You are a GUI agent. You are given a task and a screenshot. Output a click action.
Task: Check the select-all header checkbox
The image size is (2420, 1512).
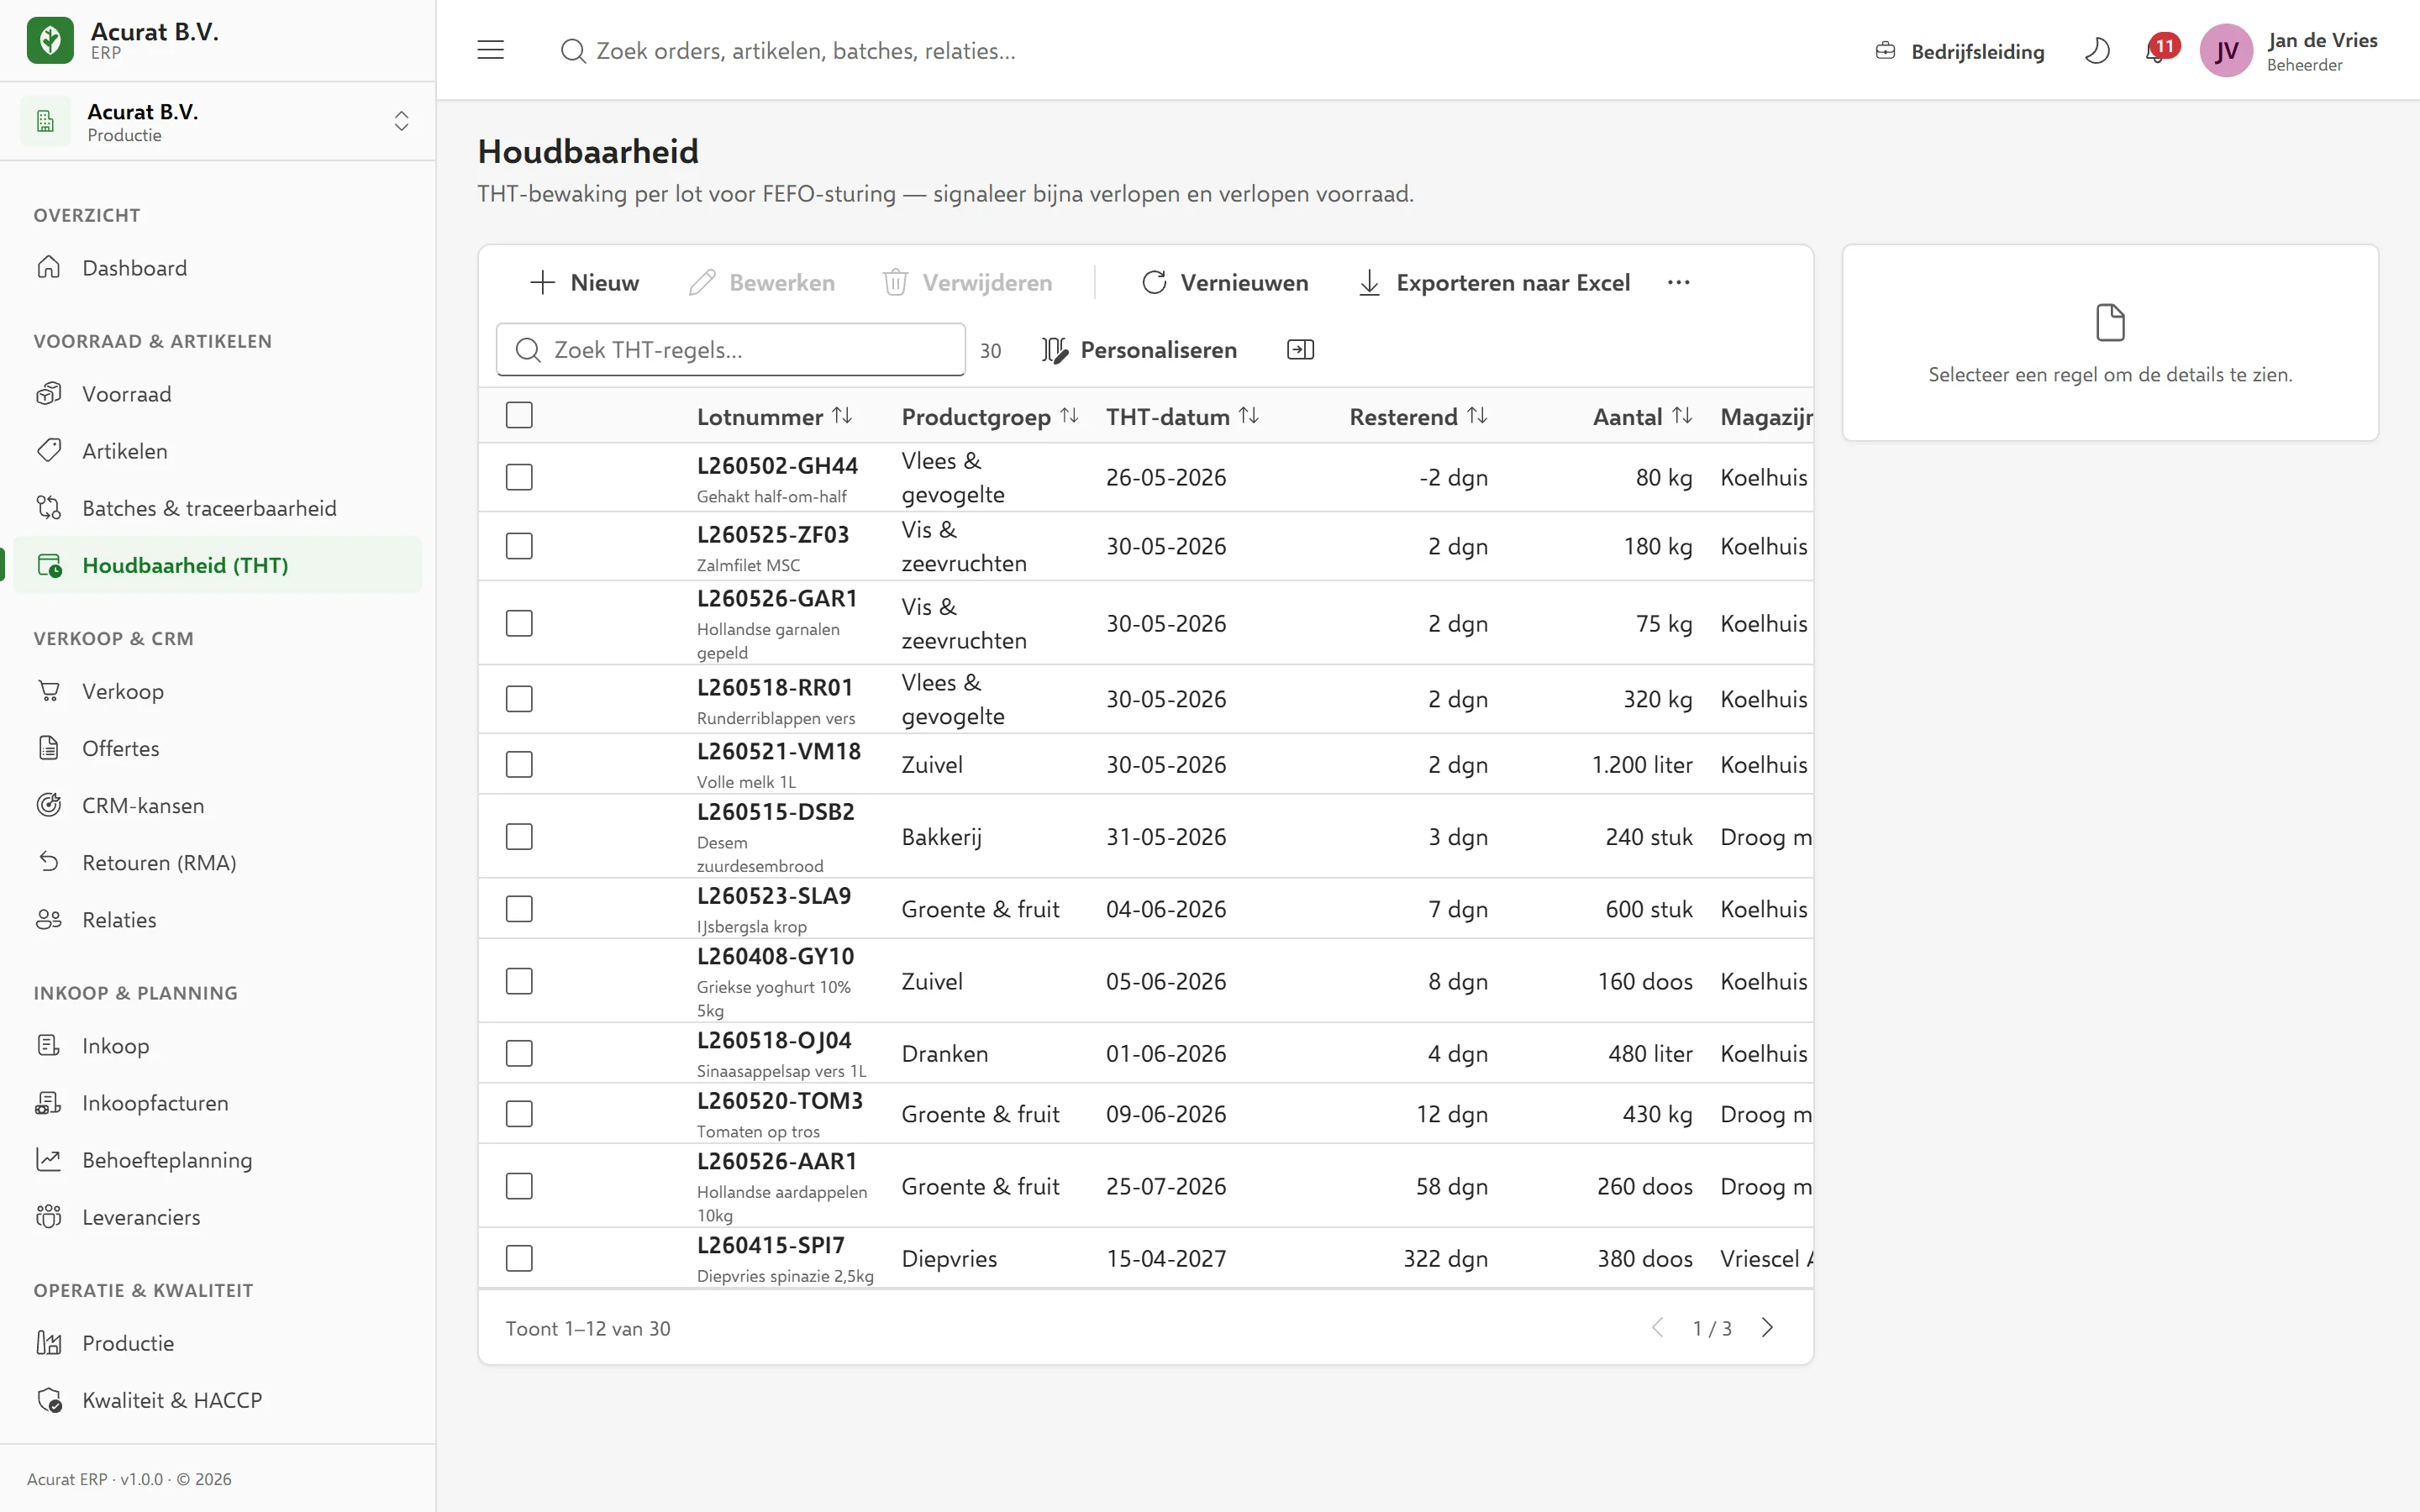coord(519,415)
